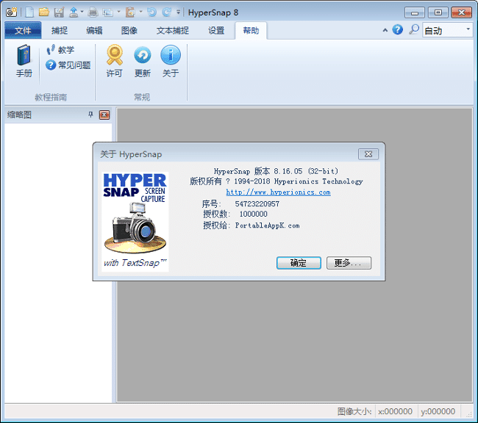Close the 关于 HyperSnap dialog with X
478x423 pixels.
[x=368, y=154]
